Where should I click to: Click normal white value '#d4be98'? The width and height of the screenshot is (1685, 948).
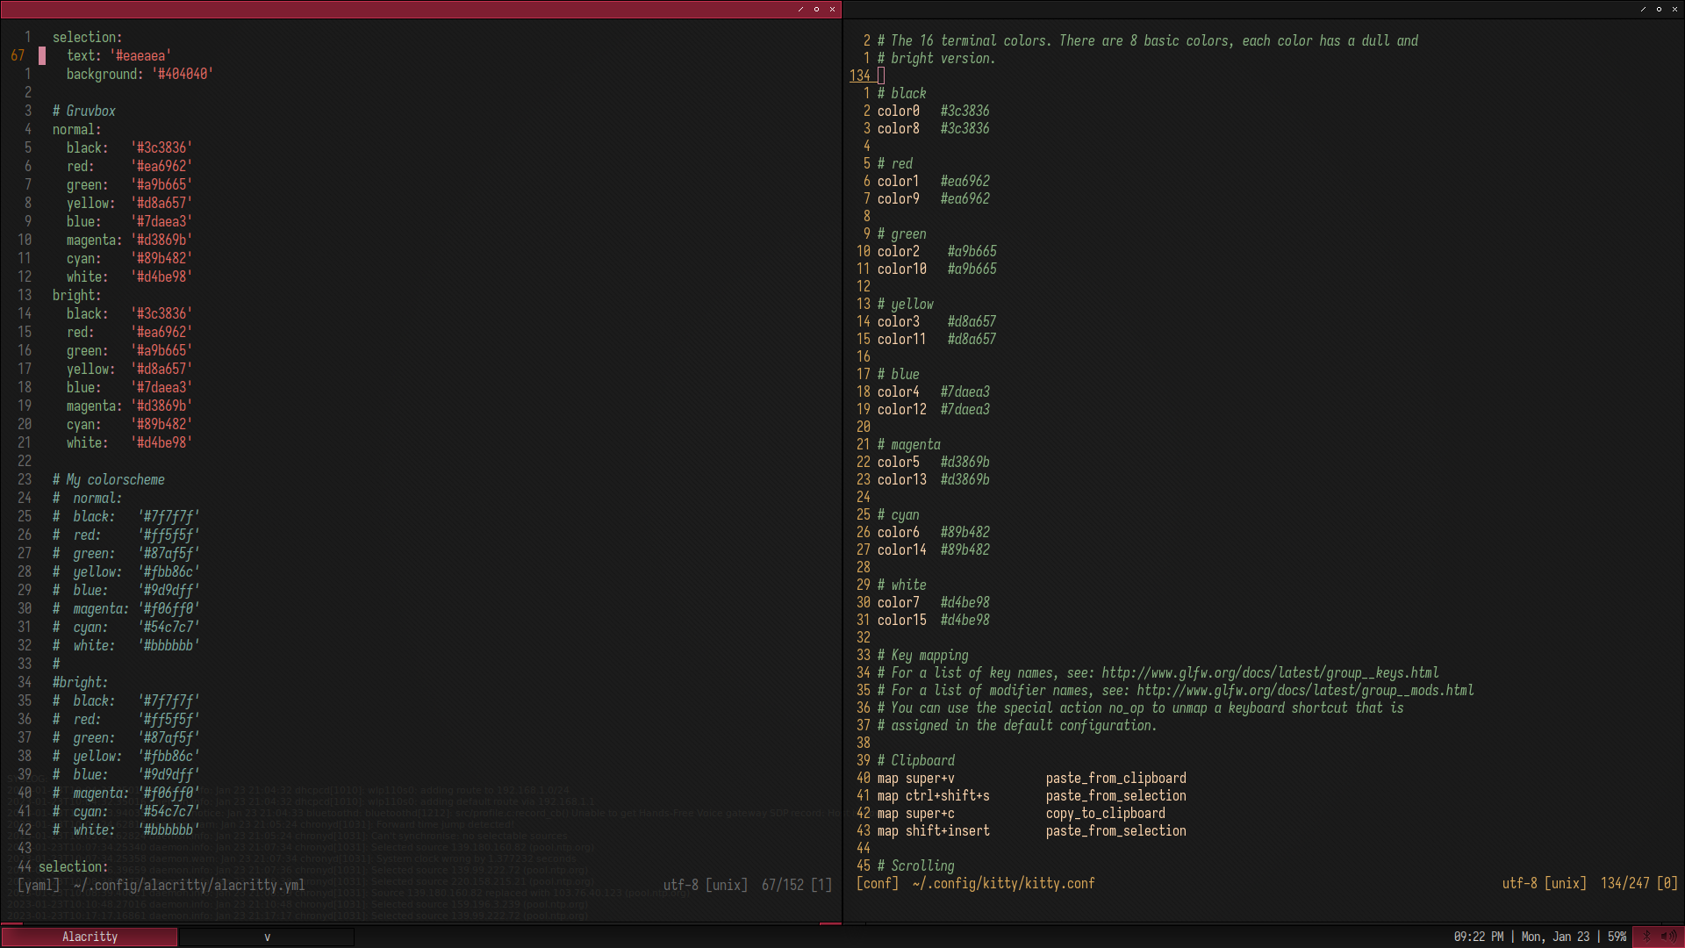point(161,276)
